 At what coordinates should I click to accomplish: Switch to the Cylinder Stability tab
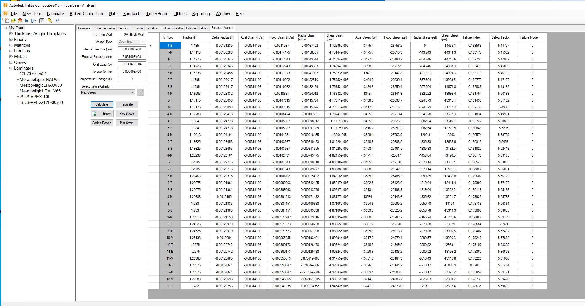[x=197, y=28]
